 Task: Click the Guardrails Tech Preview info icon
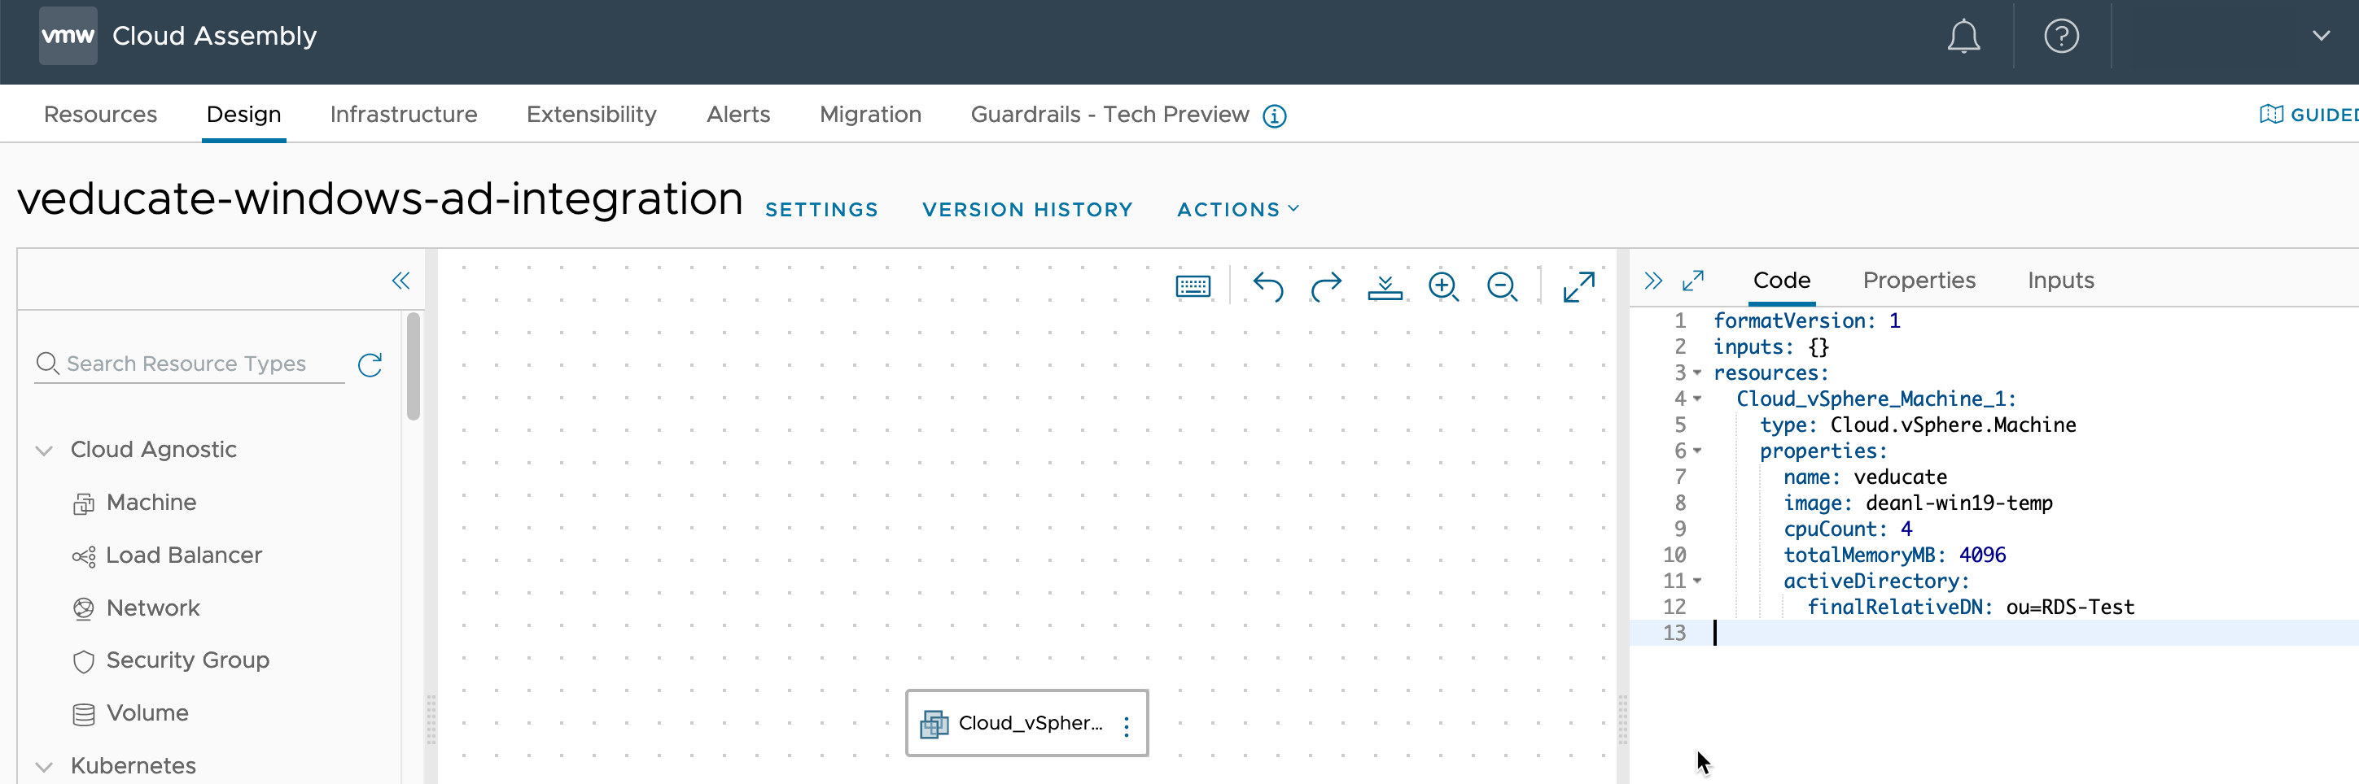pyautogui.click(x=1275, y=116)
